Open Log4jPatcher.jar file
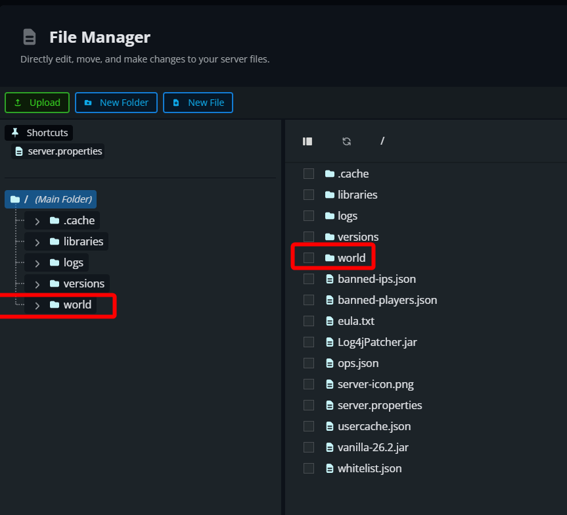 point(377,343)
